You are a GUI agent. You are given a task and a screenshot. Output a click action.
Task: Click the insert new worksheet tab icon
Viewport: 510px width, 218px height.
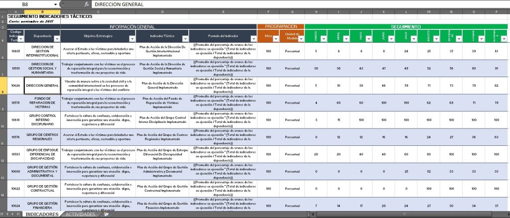[106, 215]
